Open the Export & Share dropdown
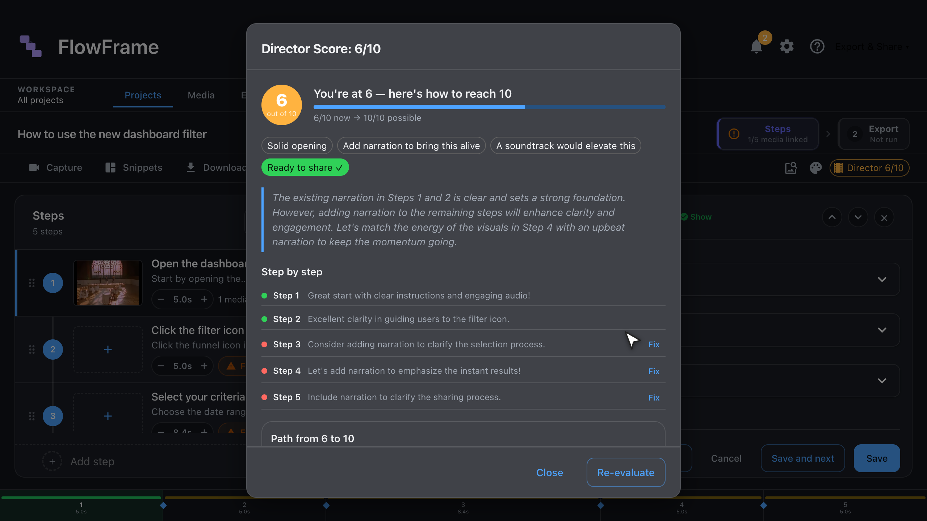This screenshot has width=927, height=521. [x=872, y=47]
